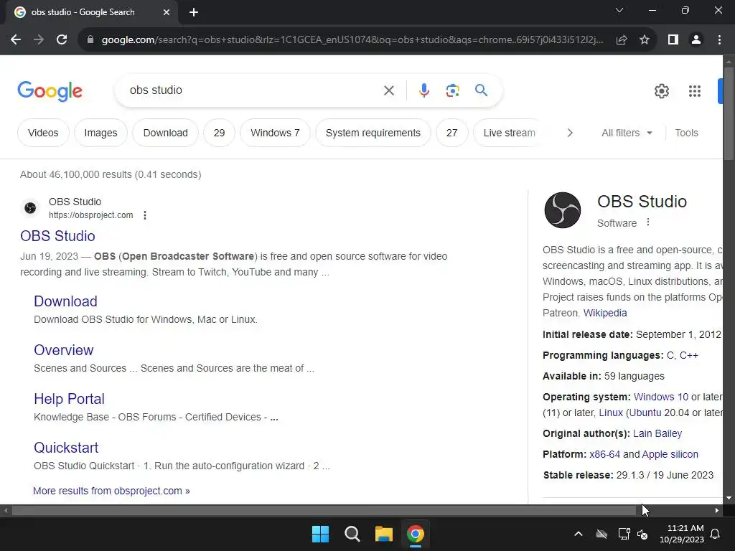Open Windows taskbar search
The image size is (735, 551).
(352, 534)
